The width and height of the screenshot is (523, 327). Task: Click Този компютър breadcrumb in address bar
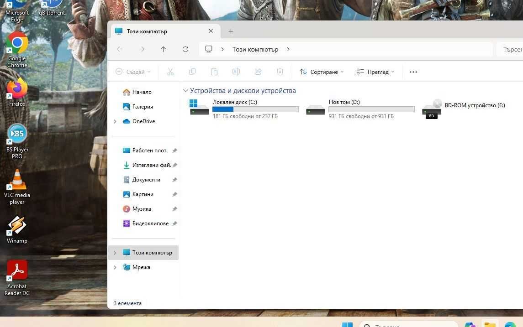(x=255, y=49)
